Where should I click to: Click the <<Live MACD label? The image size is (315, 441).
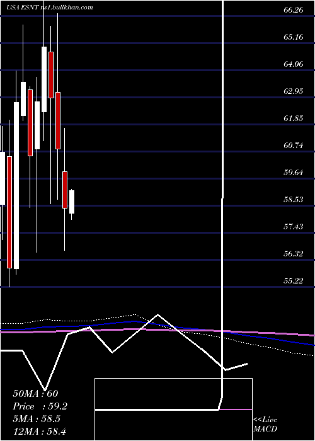click(x=265, y=424)
